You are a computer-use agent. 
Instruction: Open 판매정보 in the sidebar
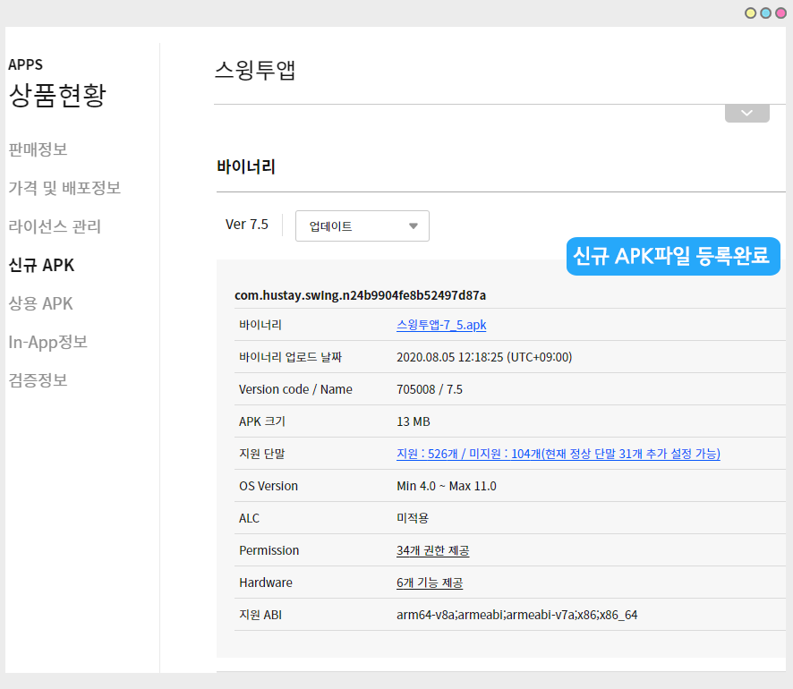[x=38, y=149]
